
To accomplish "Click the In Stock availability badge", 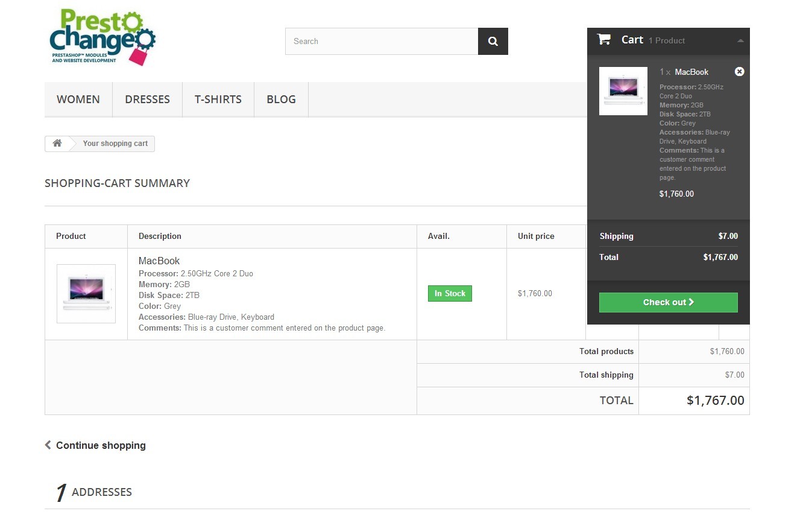I will tap(450, 294).
